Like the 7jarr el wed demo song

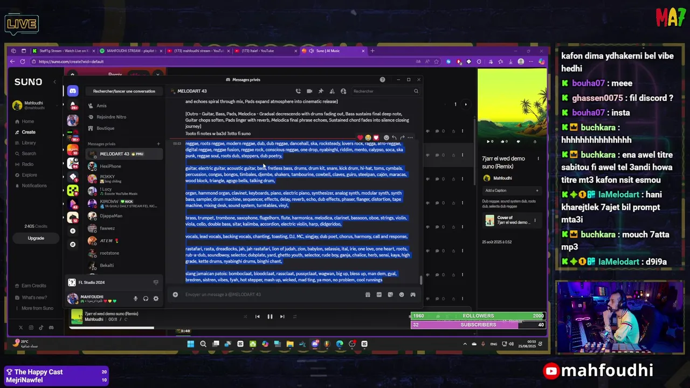(x=503, y=142)
